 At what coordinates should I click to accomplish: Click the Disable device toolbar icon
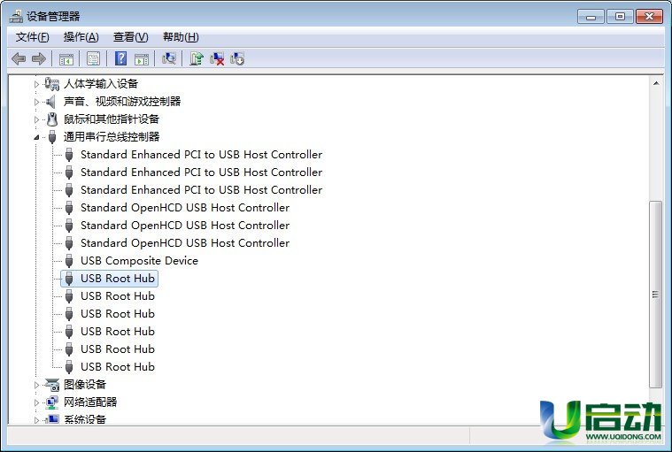(x=237, y=58)
